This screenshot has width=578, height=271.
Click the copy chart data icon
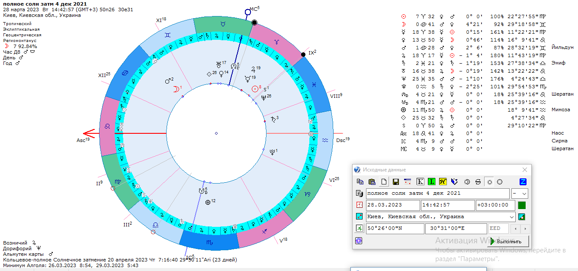pyautogui.click(x=360, y=181)
